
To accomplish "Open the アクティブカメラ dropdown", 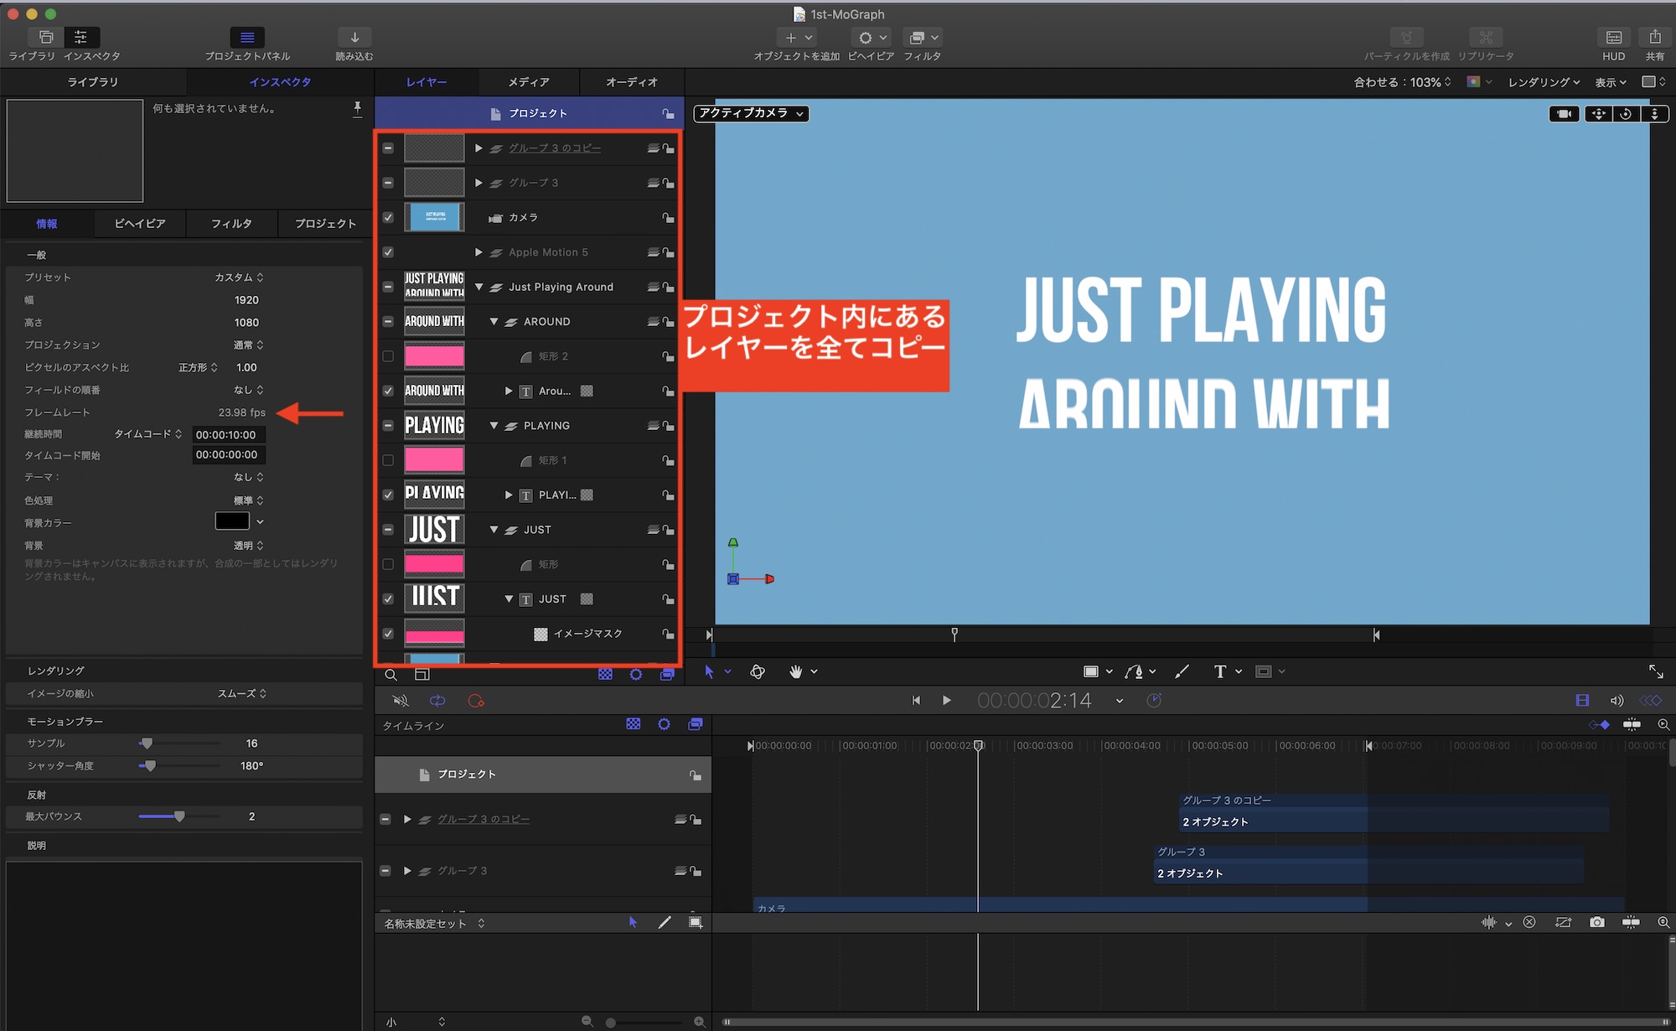I will click(x=751, y=113).
